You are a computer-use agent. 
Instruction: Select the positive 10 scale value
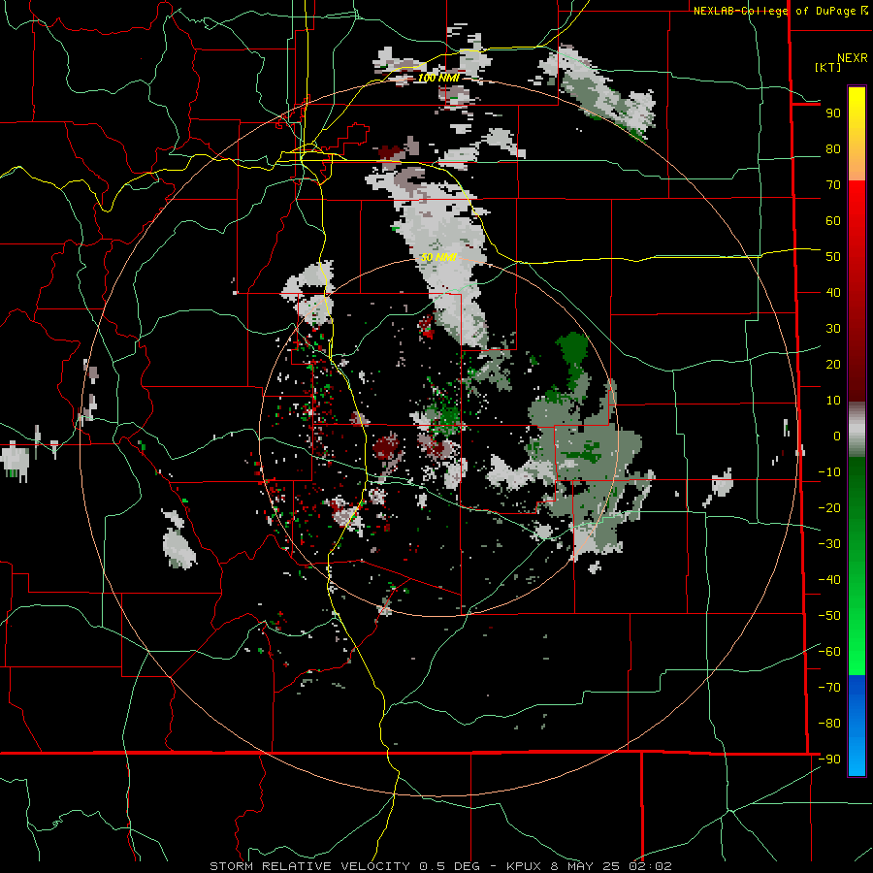(x=833, y=401)
